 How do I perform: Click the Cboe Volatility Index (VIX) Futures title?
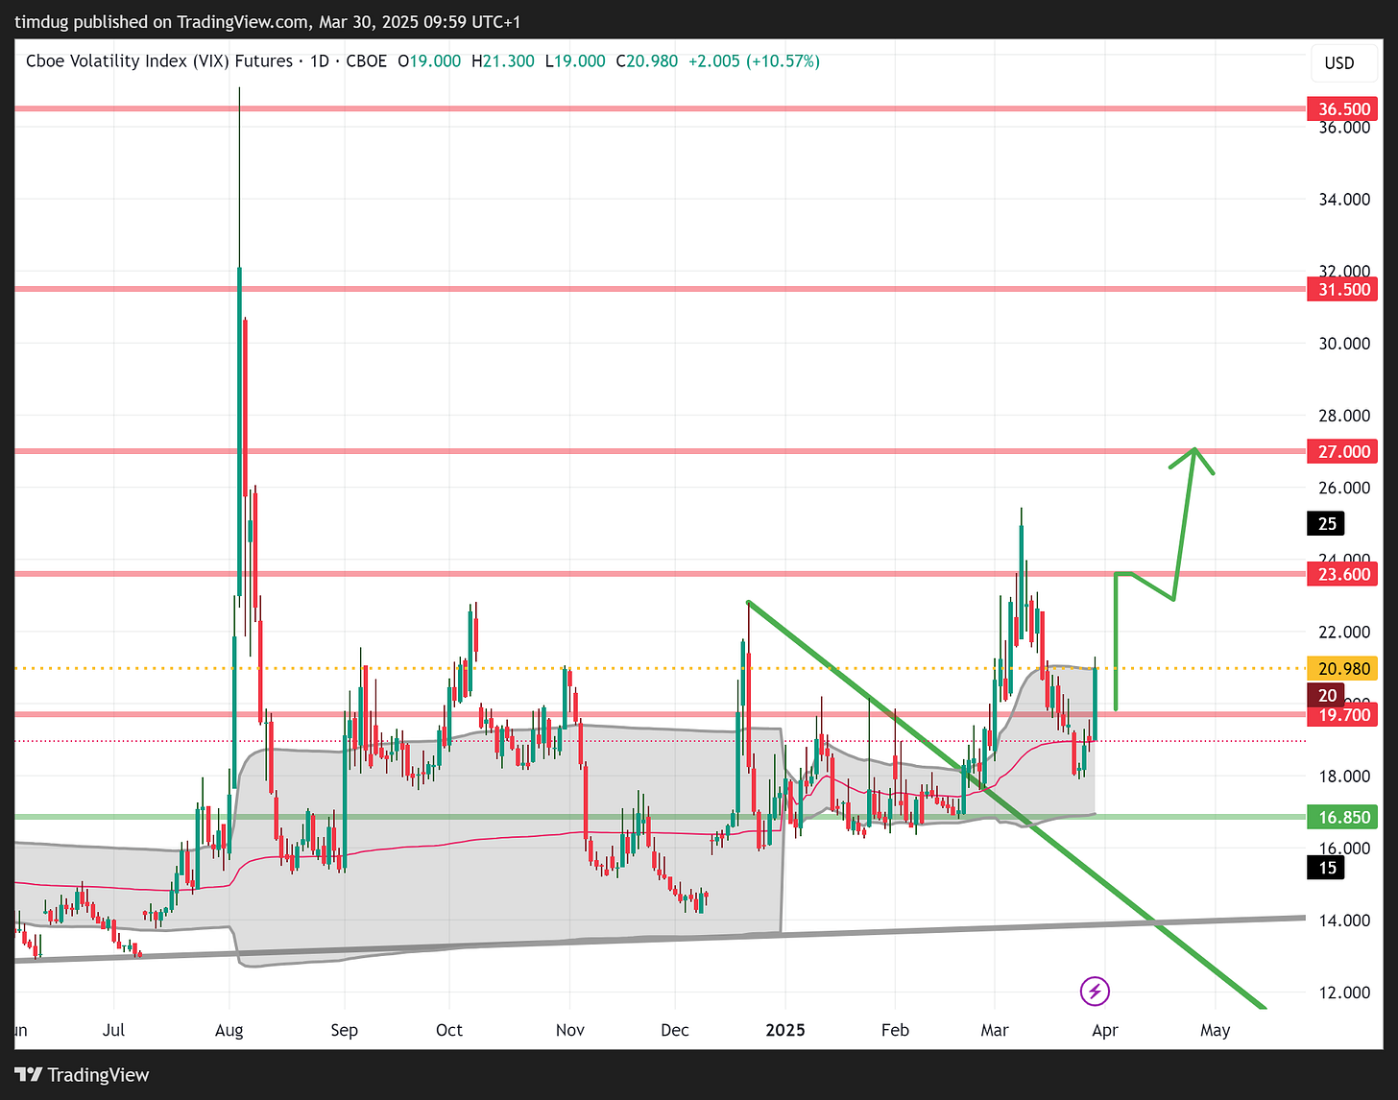159,60
